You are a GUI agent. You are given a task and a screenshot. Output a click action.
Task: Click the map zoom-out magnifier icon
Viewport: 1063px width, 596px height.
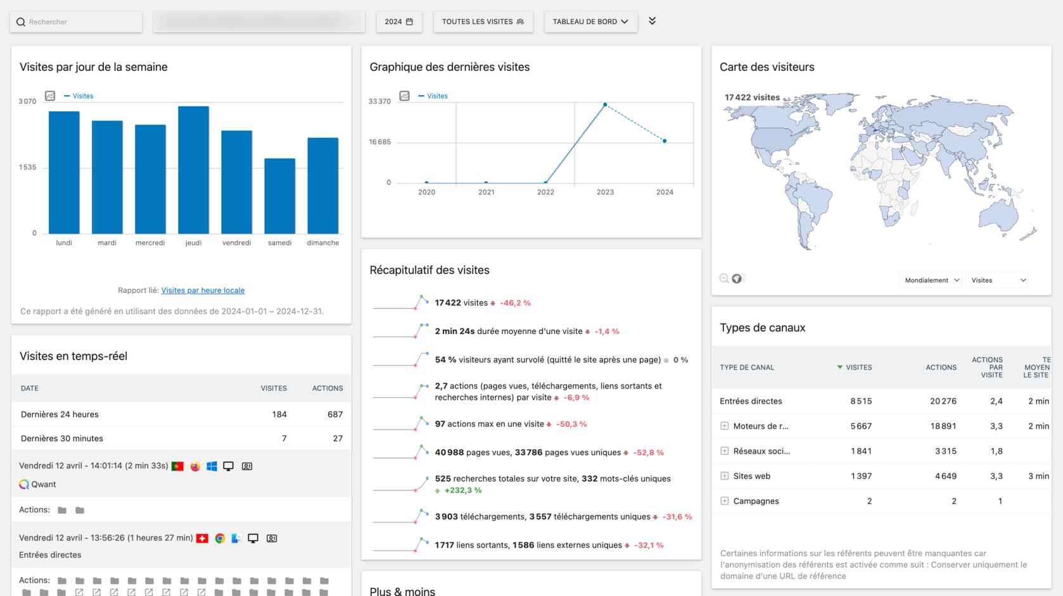coord(724,278)
